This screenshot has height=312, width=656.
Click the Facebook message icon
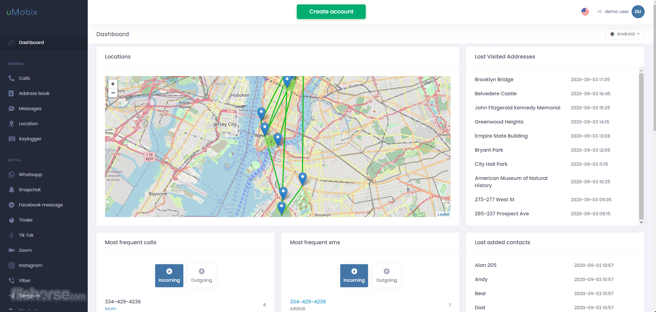(11, 205)
